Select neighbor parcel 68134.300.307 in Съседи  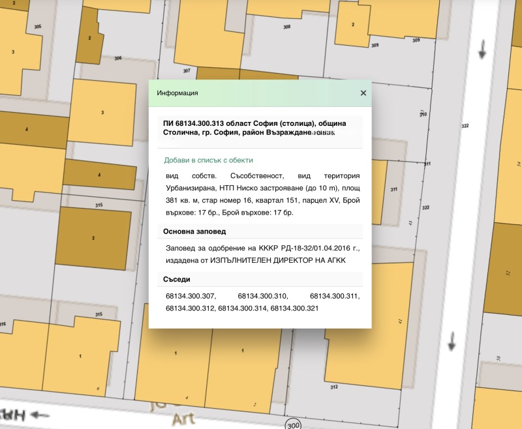pyautogui.click(x=191, y=296)
